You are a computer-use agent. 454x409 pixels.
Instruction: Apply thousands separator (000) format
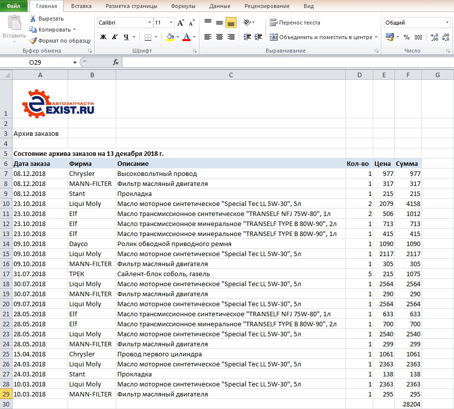pos(418,37)
